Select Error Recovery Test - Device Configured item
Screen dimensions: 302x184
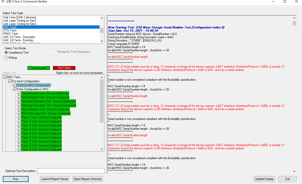(x=46, y=113)
